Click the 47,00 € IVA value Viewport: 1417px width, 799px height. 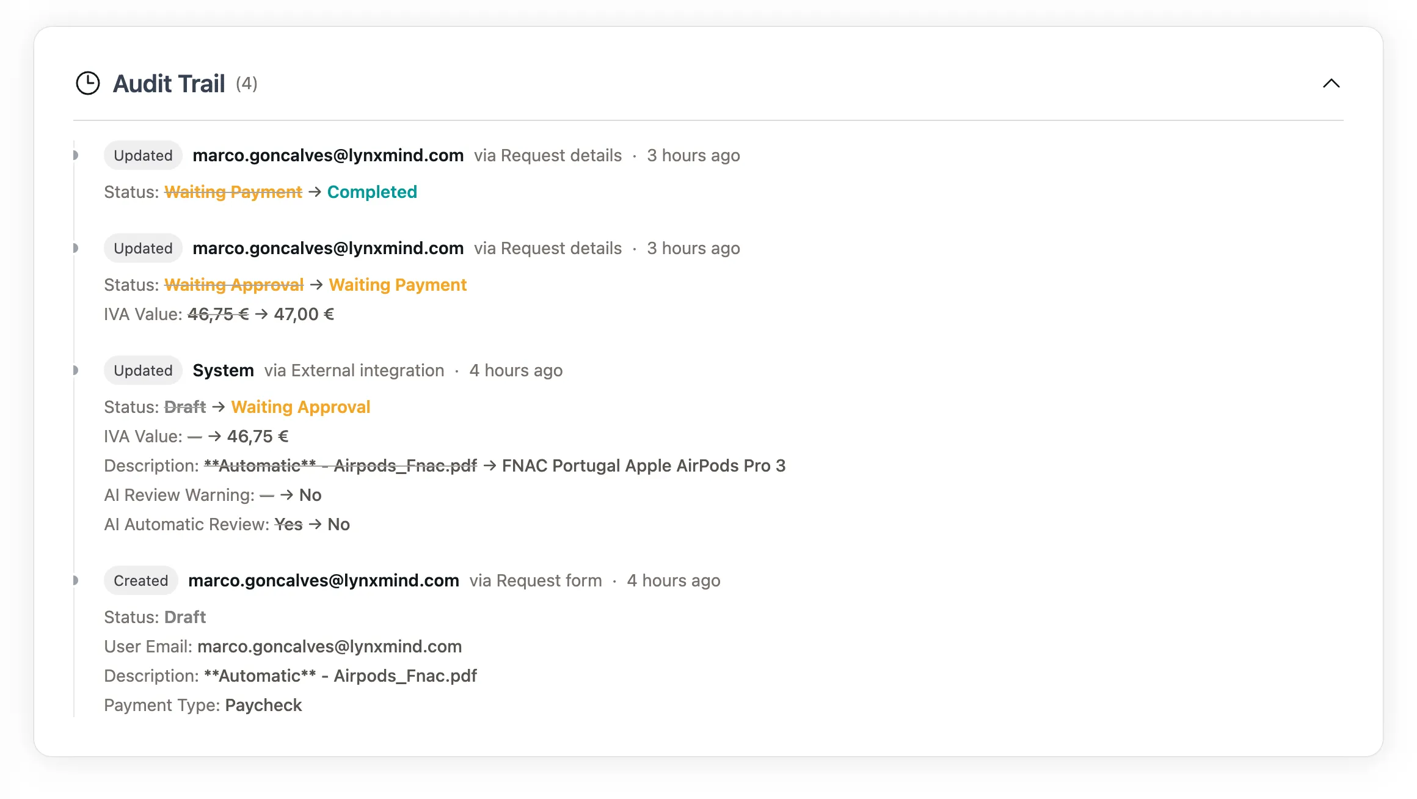coord(304,315)
